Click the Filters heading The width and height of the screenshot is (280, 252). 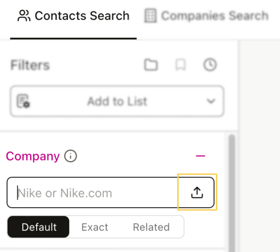[x=30, y=65]
